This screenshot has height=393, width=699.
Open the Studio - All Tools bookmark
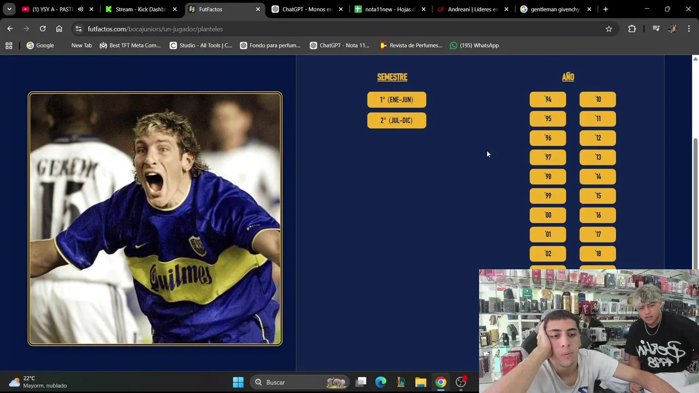click(x=201, y=45)
